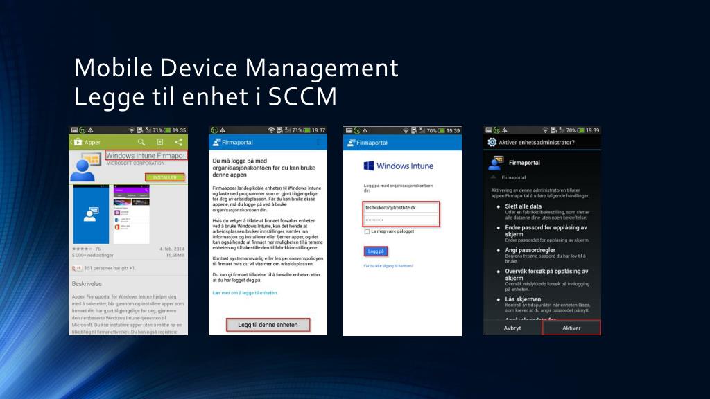Click the Google +1 button icon

point(76,268)
